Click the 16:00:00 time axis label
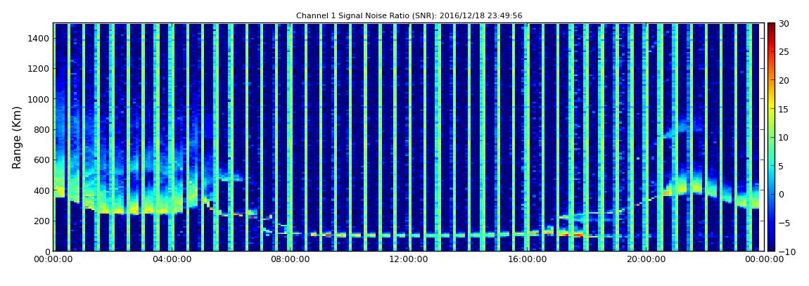The height and width of the screenshot is (286, 809). point(527,260)
